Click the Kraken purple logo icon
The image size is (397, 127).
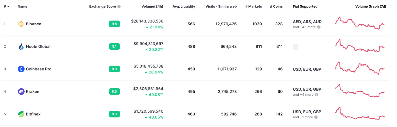[x=21, y=92]
